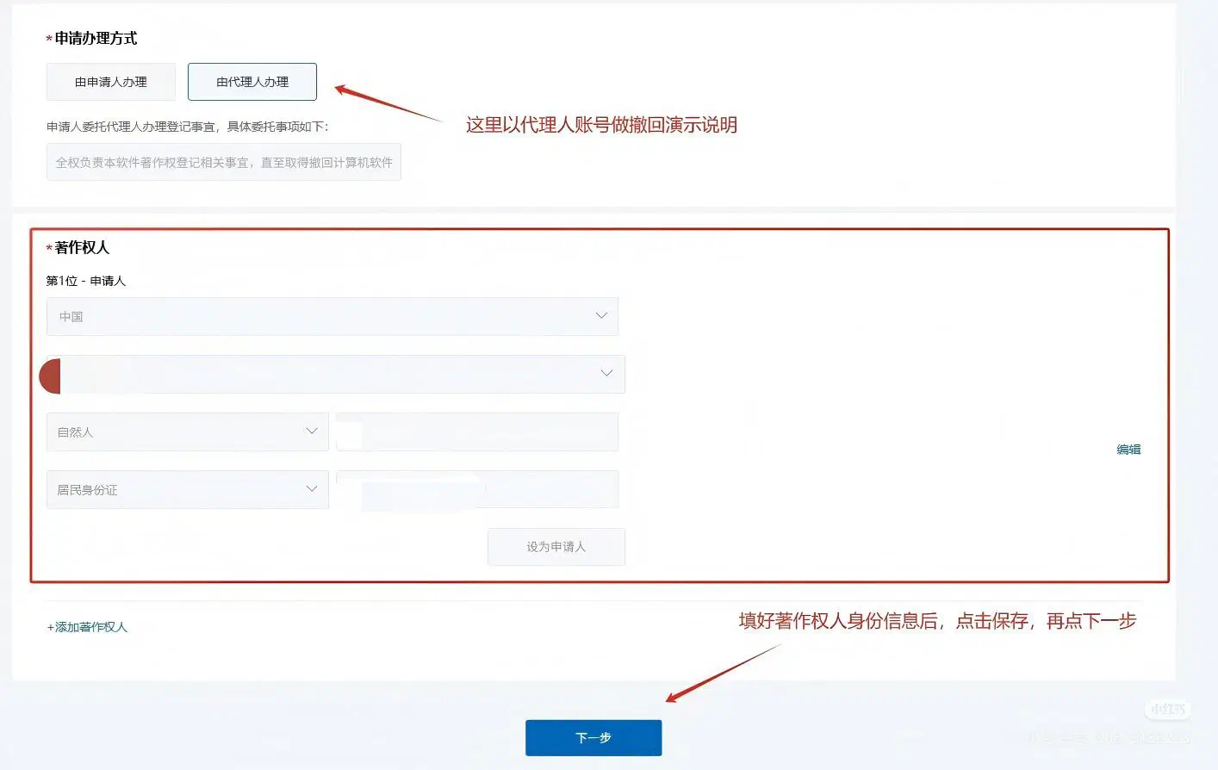Click the 著作权人 section heading
The width and height of the screenshot is (1218, 770).
(x=82, y=248)
